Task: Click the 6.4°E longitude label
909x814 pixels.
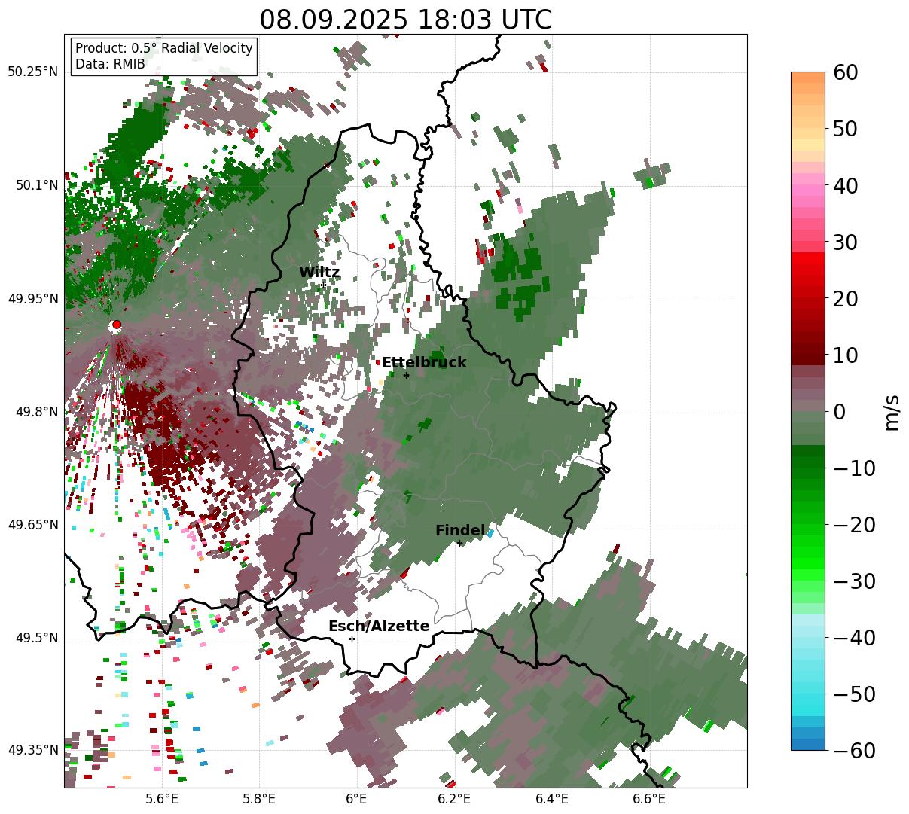Action: 552,799
